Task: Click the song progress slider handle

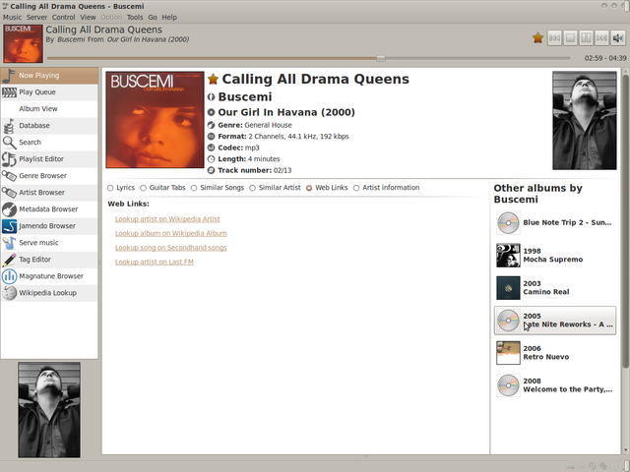Action: tap(381, 58)
